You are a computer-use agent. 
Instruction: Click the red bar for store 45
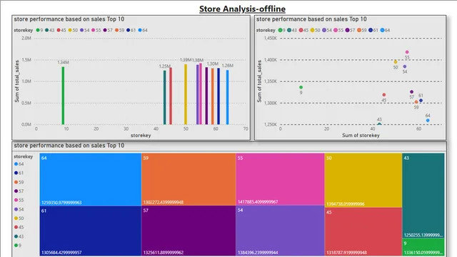coord(171,96)
